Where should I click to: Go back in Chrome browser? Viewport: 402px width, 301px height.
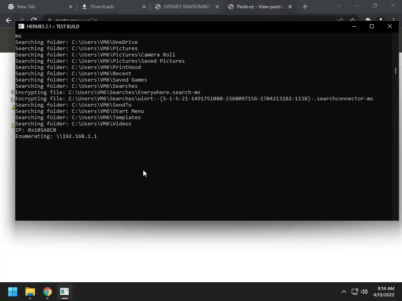9,20
